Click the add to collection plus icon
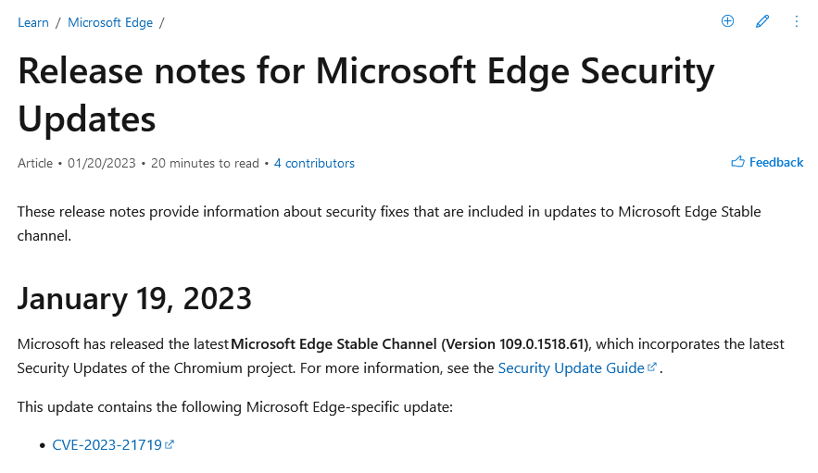The height and width of the screenshot is (473, 818). tap(727, 21)
